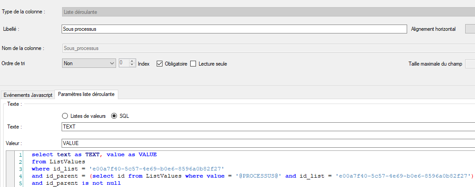Open the Alignement horizontal box
This screenshot has width=475, height=187.
click(470, 29)
